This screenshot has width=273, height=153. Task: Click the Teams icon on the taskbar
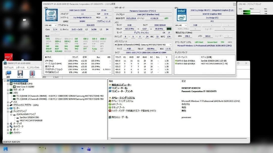point(89,149)
